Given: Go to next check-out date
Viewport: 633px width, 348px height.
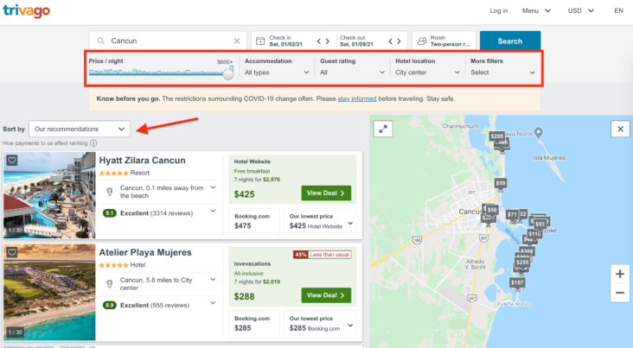Looking at the screenshot, I should [399, 41].
